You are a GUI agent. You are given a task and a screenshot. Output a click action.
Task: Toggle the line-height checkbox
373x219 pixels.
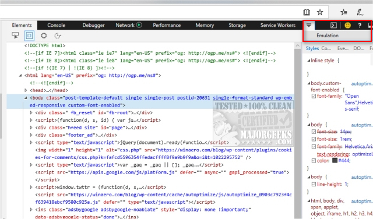point(314,184)
